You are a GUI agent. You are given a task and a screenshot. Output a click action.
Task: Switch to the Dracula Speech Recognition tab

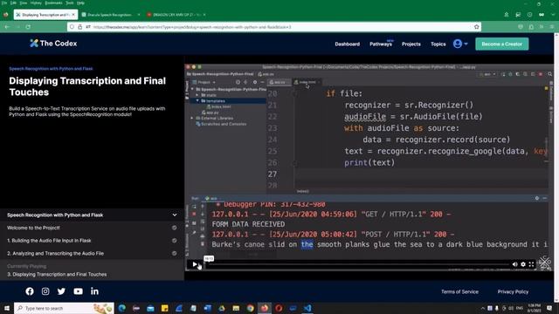point(110,15)
